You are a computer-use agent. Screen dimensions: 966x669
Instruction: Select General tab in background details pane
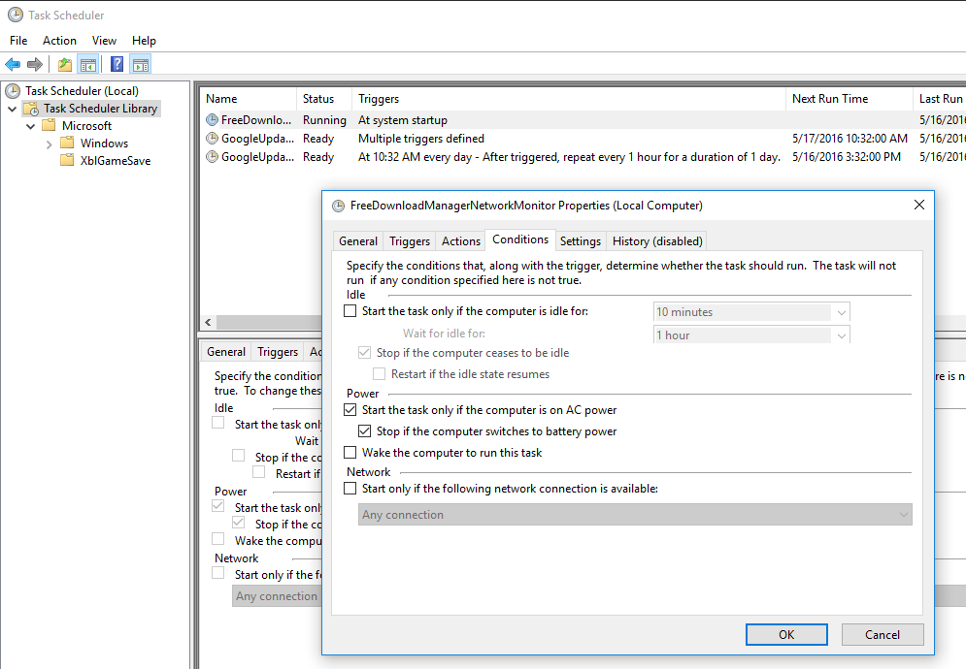click(x=226, y=351)
